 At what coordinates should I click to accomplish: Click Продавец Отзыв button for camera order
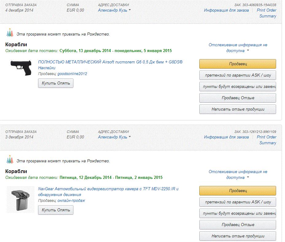point(237,225)
